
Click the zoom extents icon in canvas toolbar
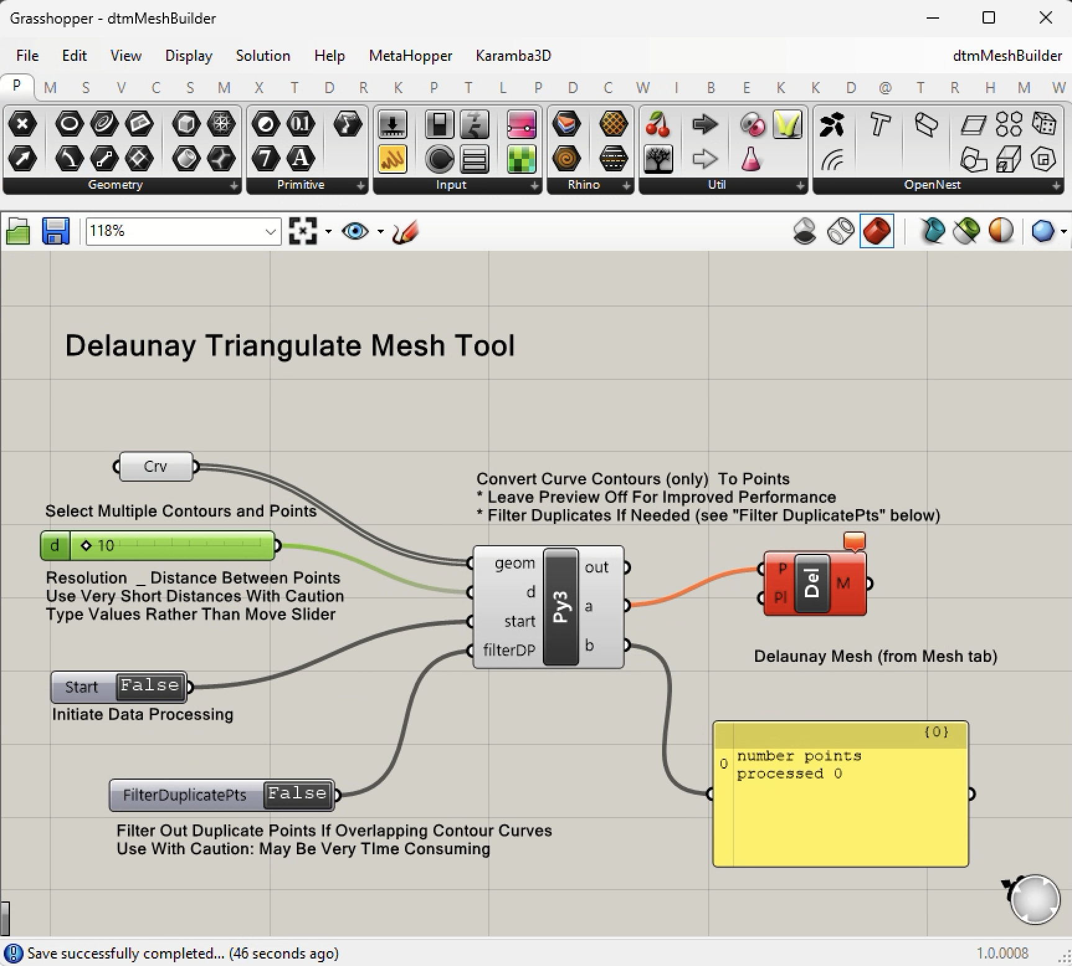[303, 232]
